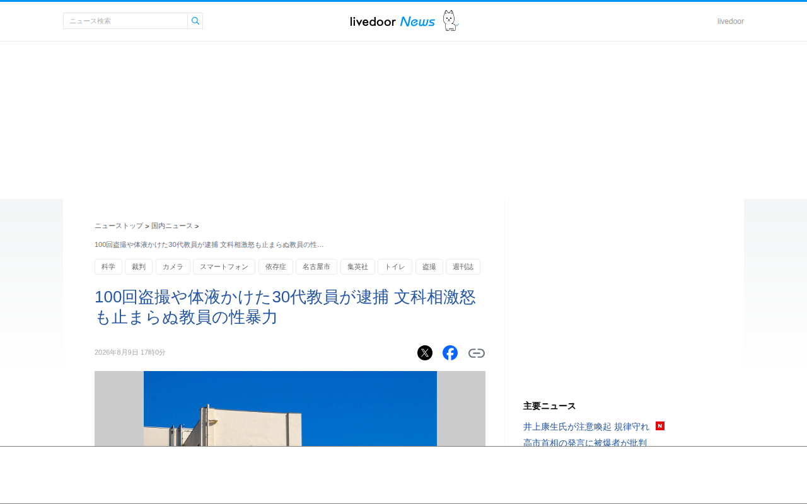Copy article link with chain icon
807x504 pixels.
coord(477,353)
